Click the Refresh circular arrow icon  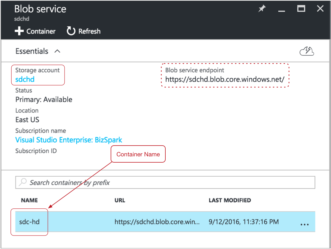(71, 31)
